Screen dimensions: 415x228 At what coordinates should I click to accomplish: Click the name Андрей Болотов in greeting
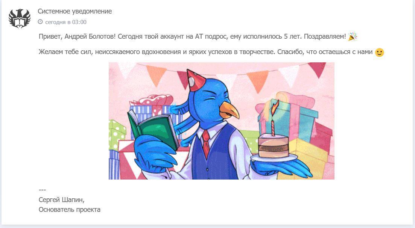(90, 36)
